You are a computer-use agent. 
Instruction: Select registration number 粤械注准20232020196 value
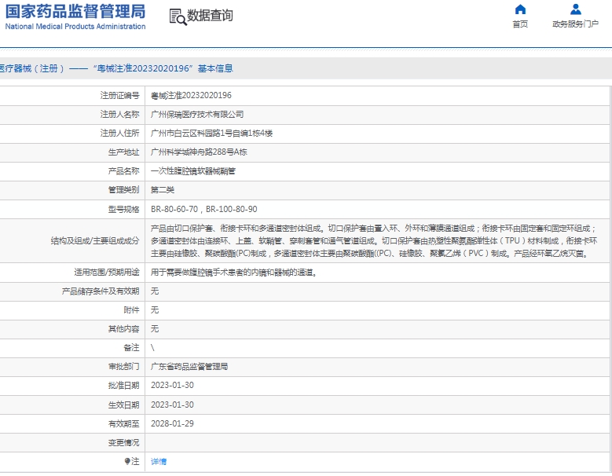[191, 96]
